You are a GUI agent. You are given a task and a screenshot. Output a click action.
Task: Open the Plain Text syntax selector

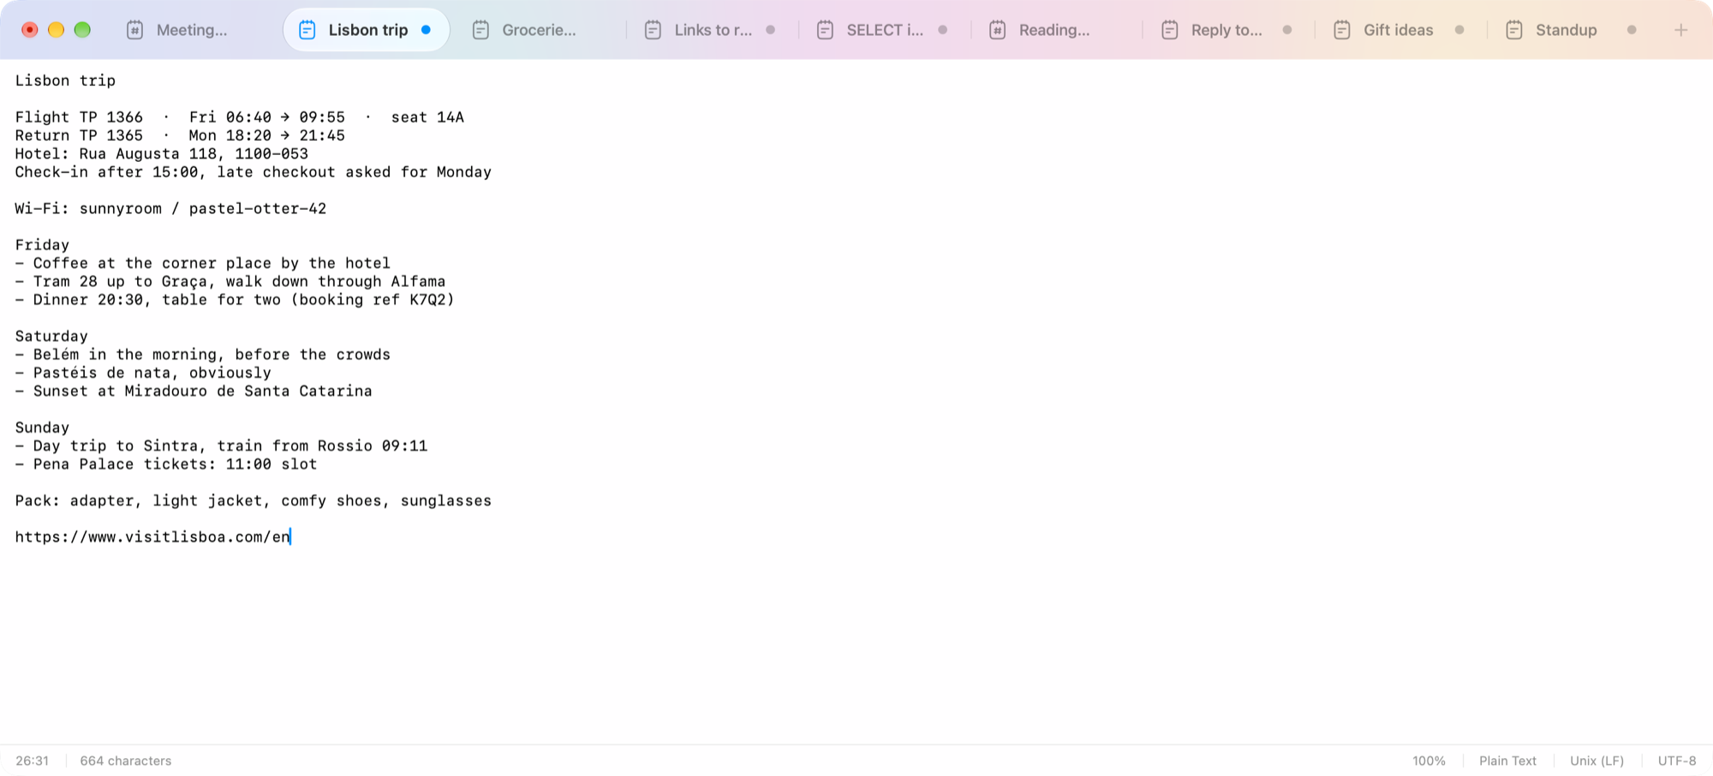tap(1507, 761)
